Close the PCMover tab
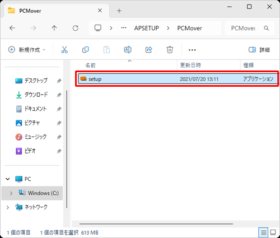 tap(100, 11)
